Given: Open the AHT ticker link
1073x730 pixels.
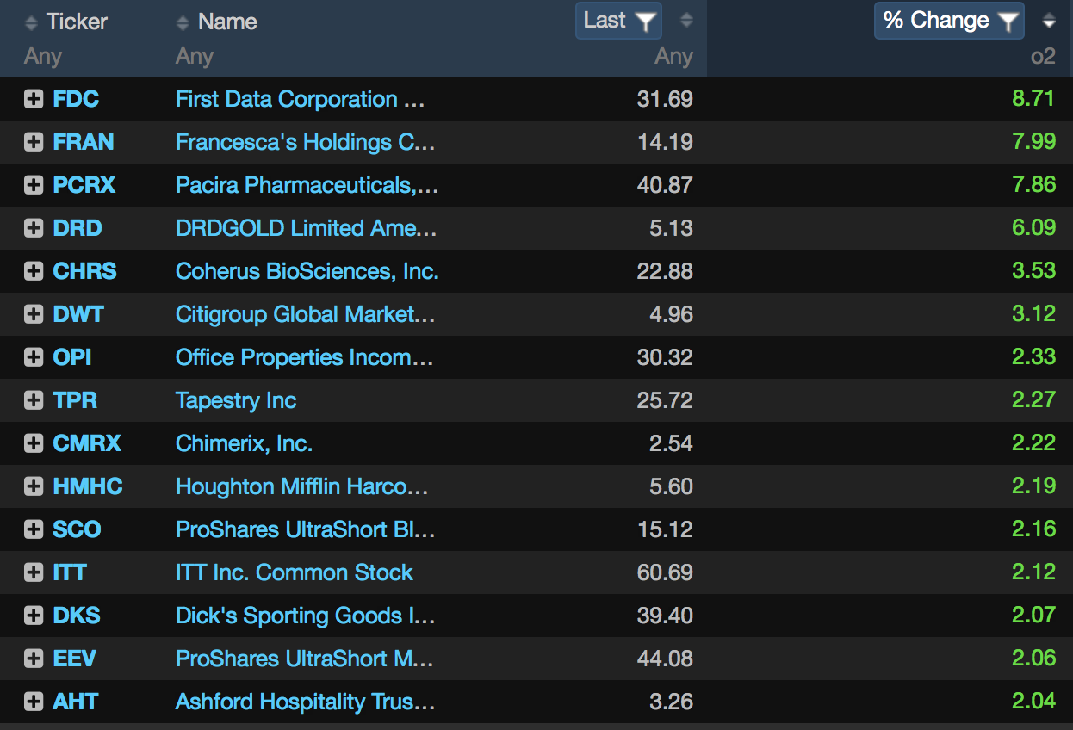Looking at the screenshot, I should [76, 702].
